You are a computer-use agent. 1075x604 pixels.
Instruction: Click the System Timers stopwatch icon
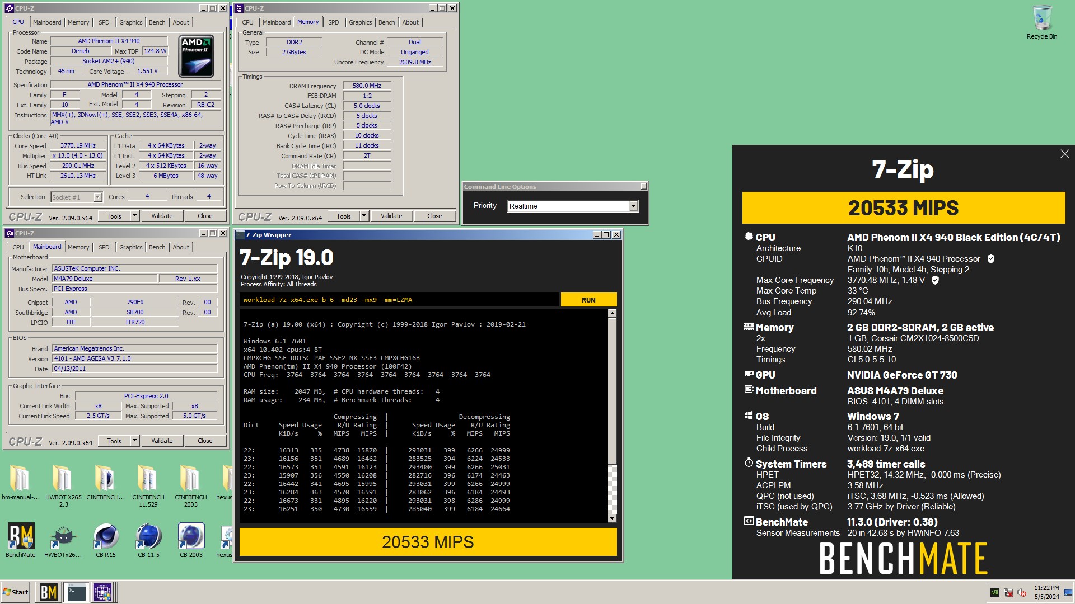[749, 463]
